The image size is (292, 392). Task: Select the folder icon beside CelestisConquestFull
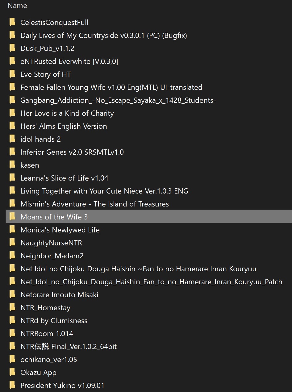[x=12, y=22]
